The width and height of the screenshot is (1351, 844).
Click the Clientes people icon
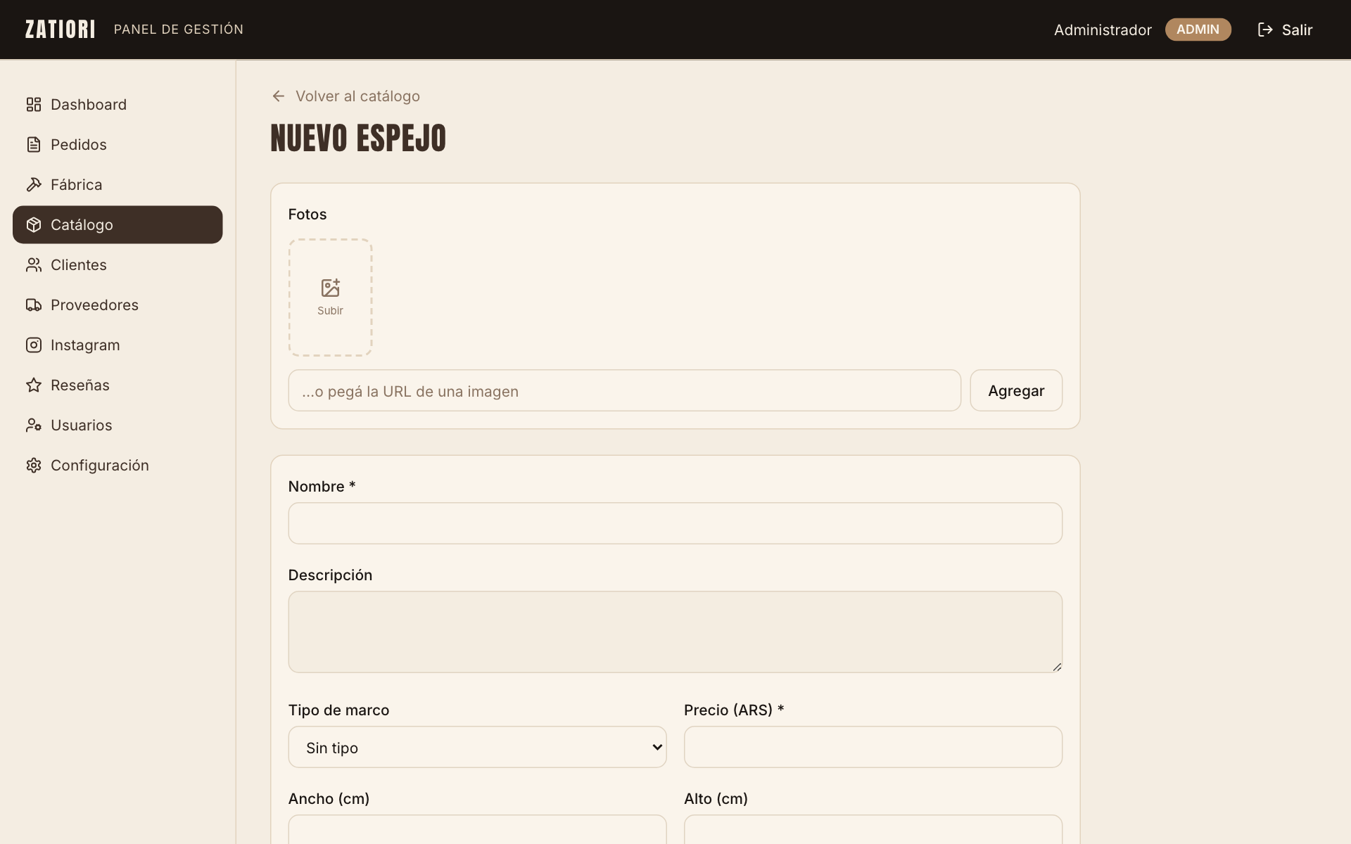[34, 265]
